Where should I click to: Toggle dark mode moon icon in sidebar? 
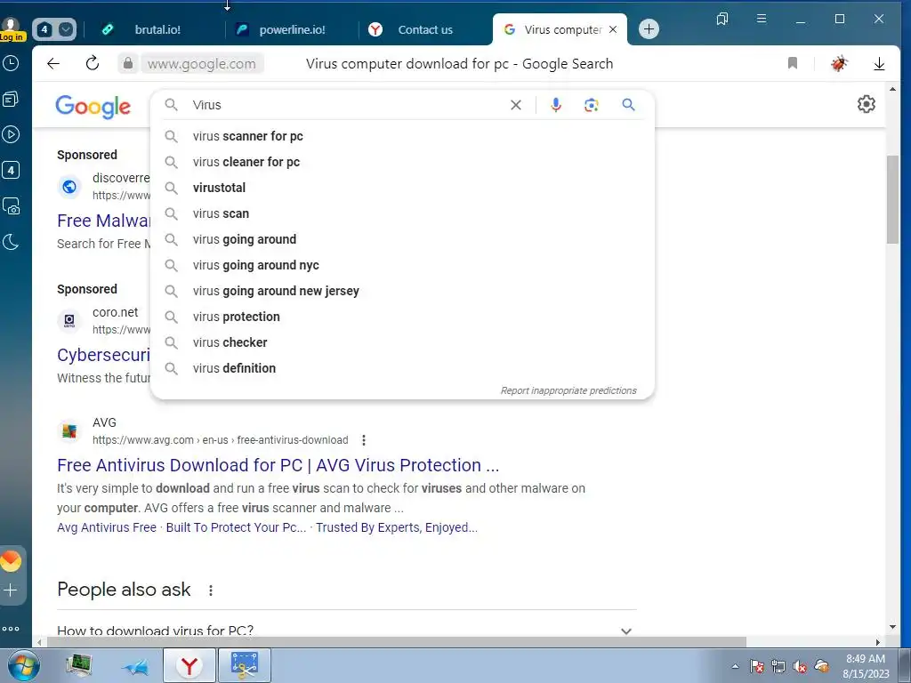pyautogui.click(x=11, y=242)
